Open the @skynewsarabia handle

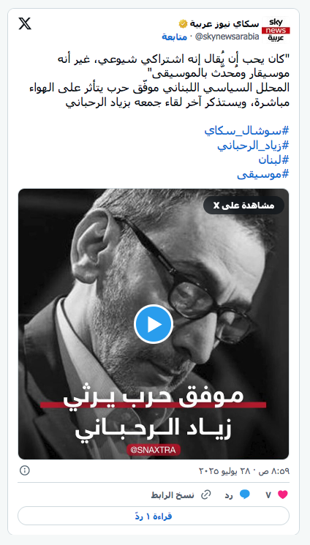coord(227,37)
